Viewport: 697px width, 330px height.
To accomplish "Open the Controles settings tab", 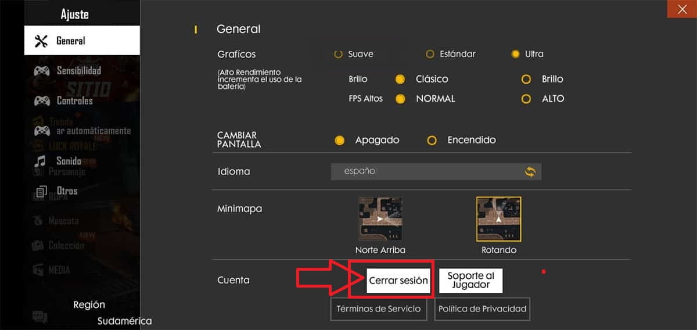I will coord(82,101).
